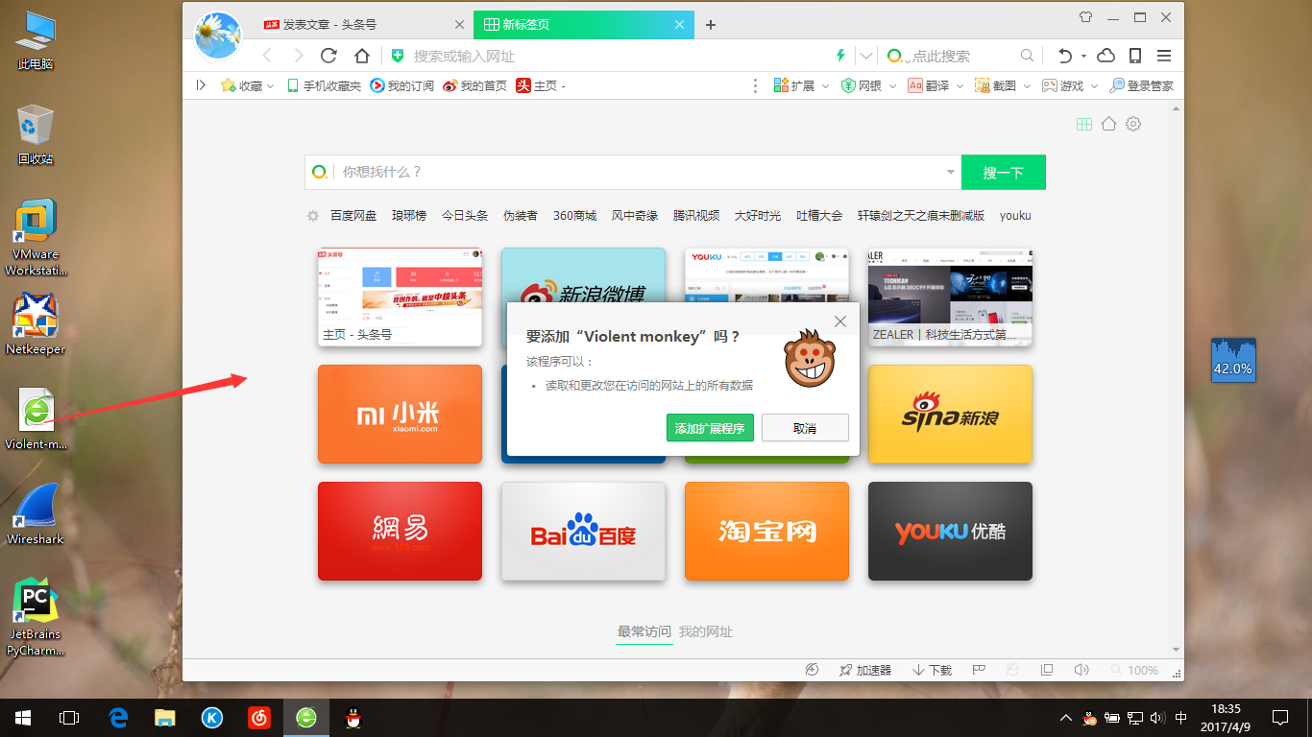The width and height of the screenshot is (1312, 737).
Task: Click the 添加扩展程序 button
Action: [710, 428]
